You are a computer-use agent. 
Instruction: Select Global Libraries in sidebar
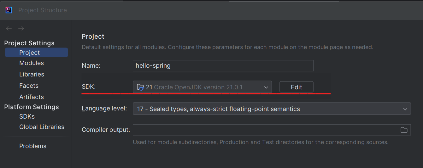(x=42, y=127)
